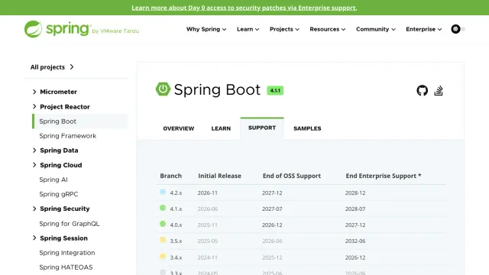Open Spring Framework in sidebar

pyautogui.click(x=68, y=136)
